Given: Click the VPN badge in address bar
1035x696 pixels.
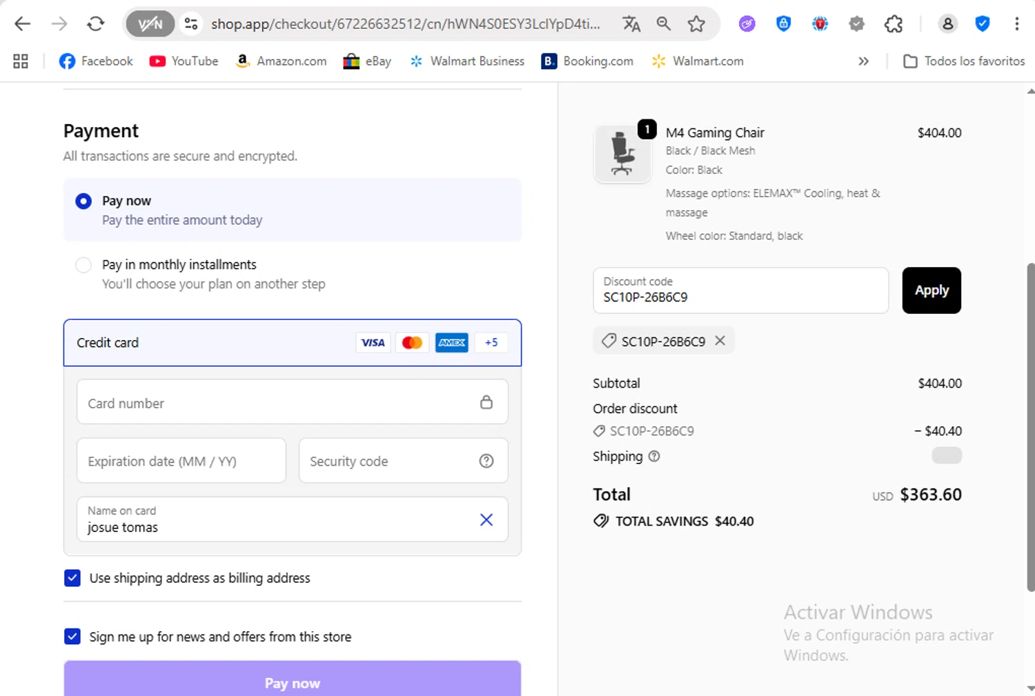Looking at the screenshot, I should point(150,24).
